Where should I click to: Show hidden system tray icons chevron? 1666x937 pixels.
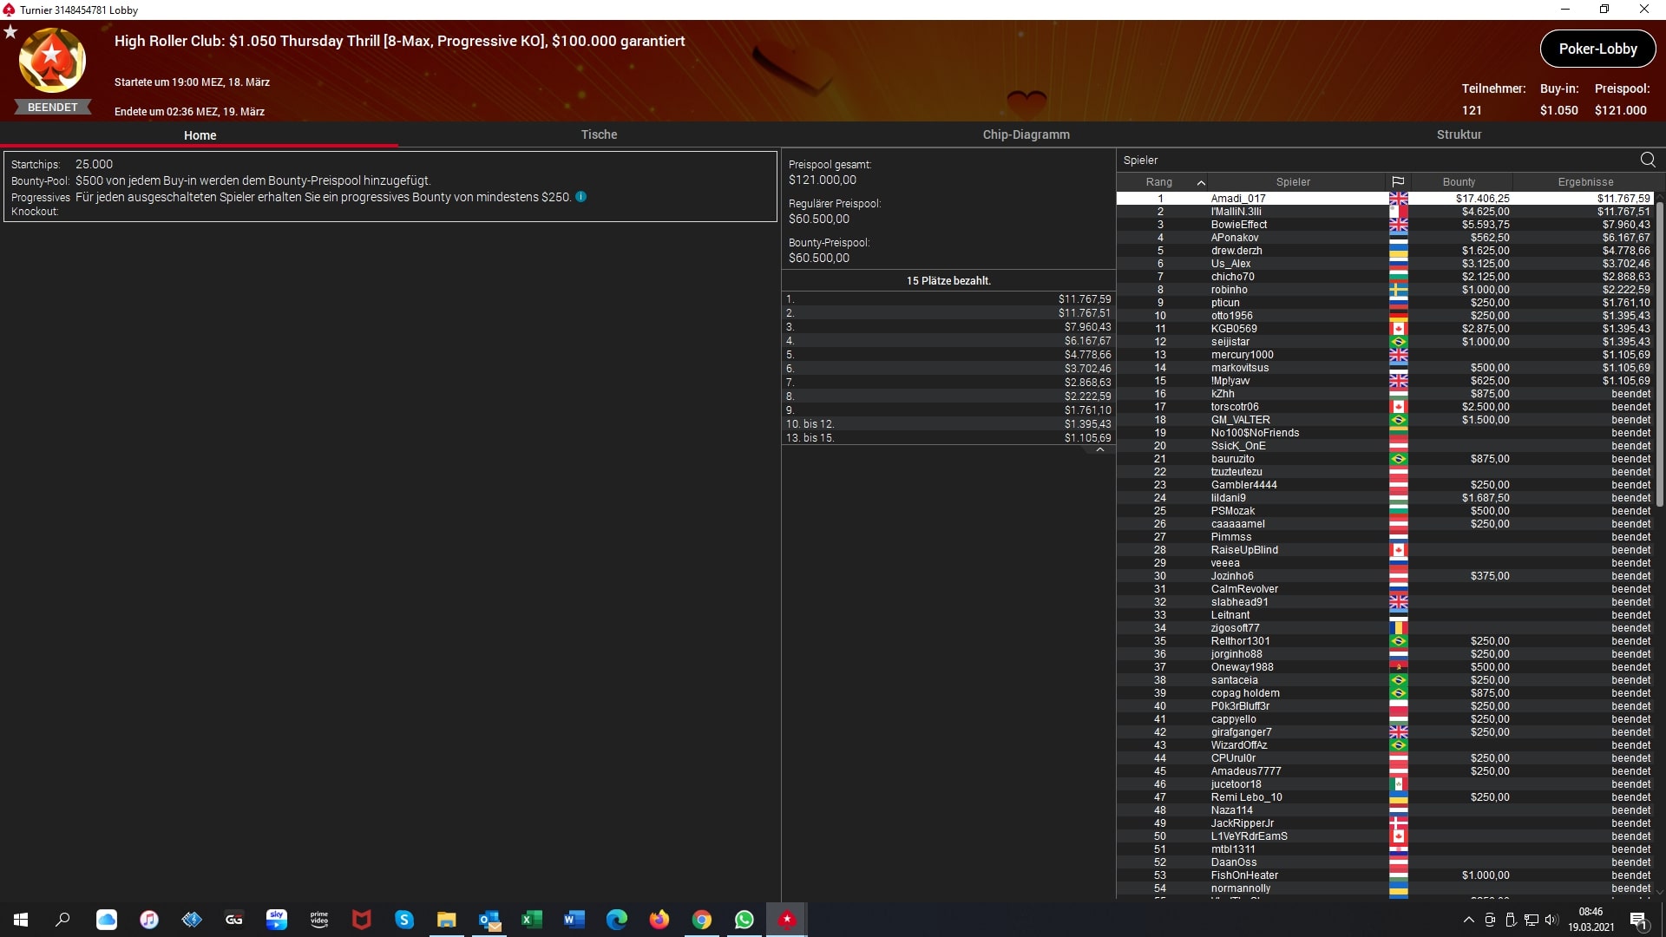(1468, 920)
